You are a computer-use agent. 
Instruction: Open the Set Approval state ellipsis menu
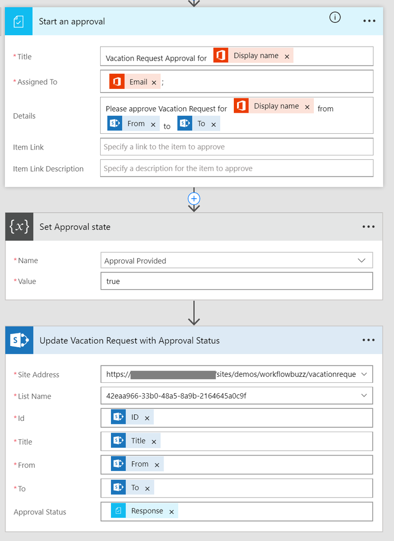point(369,226)
